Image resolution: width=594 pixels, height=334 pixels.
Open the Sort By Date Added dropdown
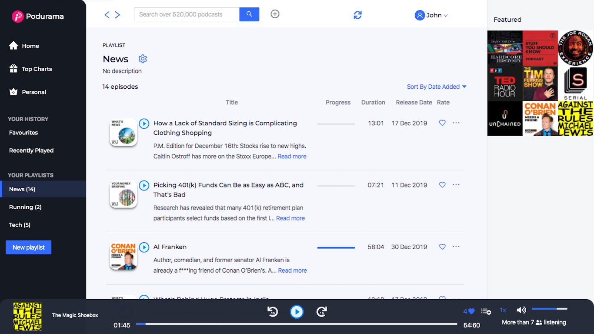(x=437, y=87)
